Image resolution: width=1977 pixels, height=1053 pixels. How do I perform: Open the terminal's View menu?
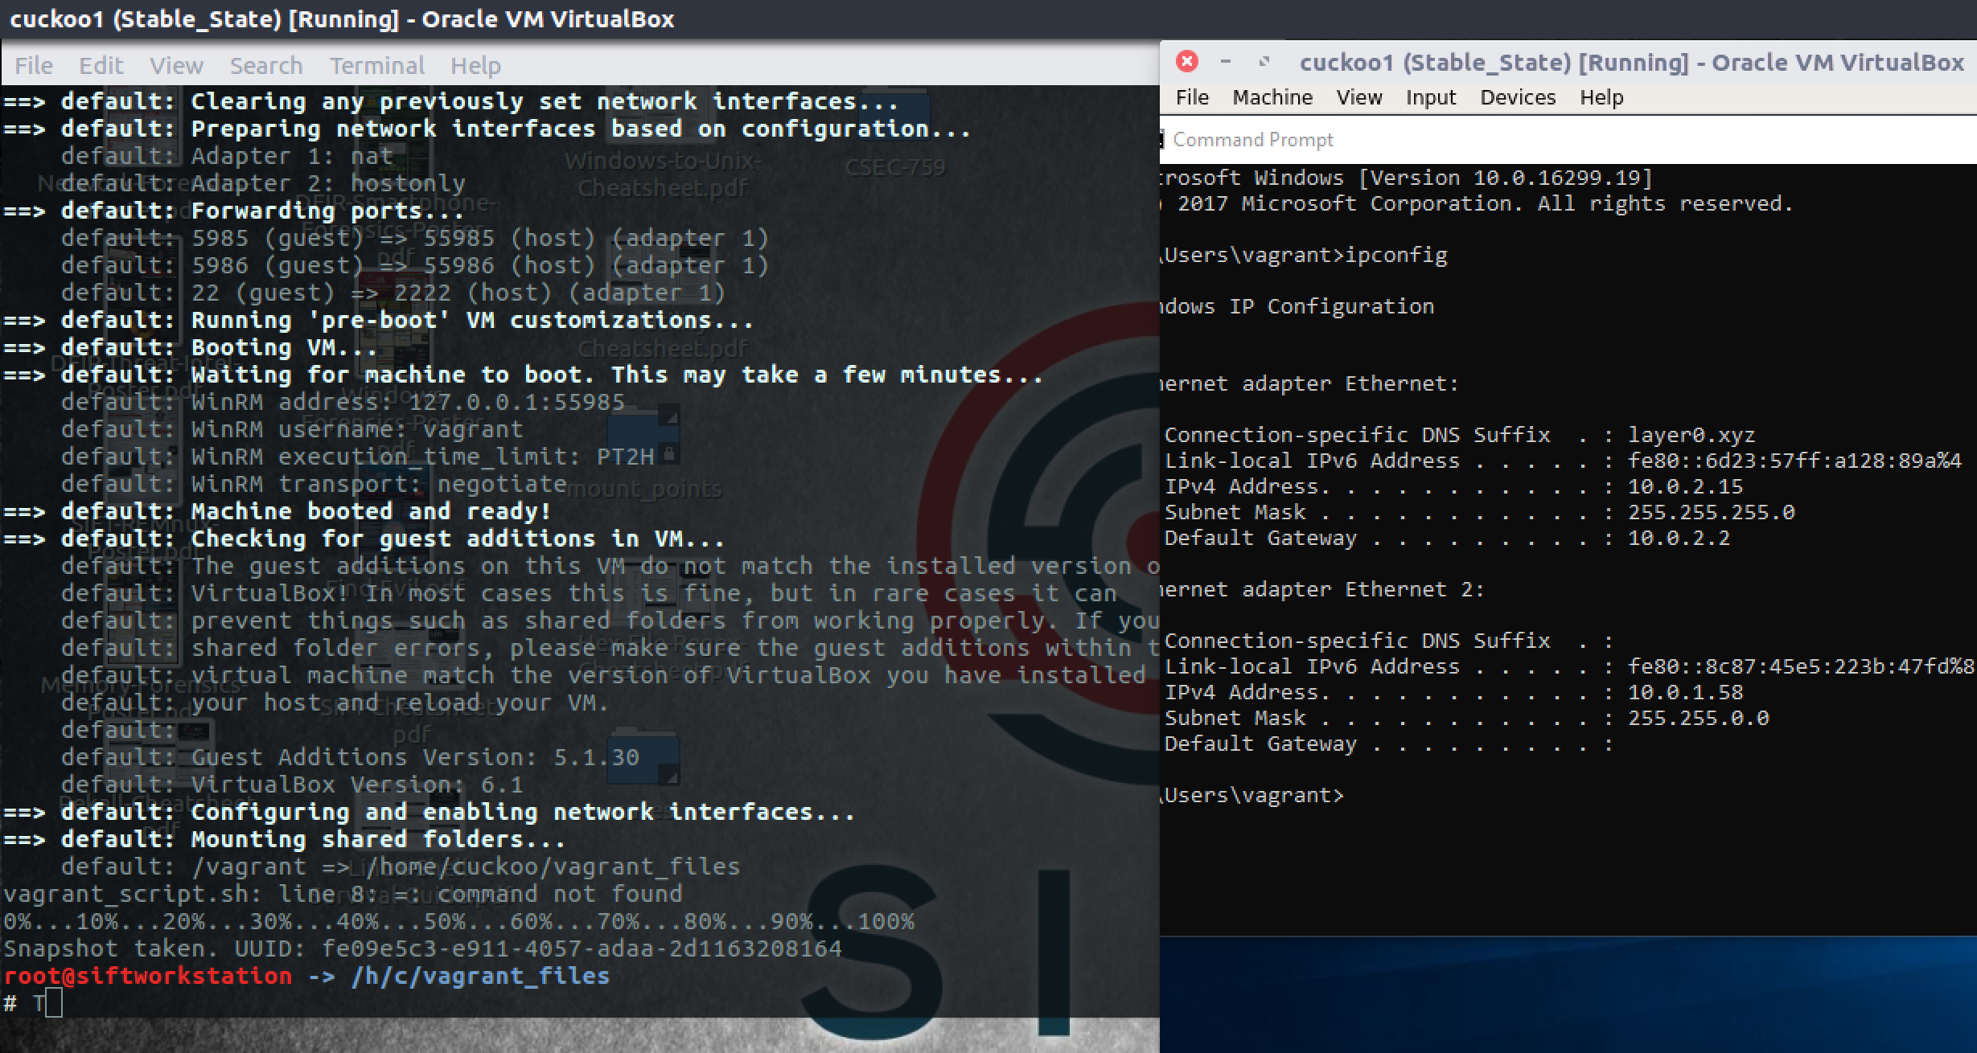176,65
